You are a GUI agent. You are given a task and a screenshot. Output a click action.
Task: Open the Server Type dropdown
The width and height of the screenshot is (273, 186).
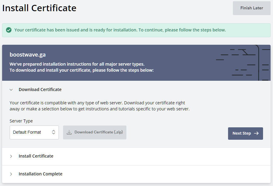coord(34,132)
